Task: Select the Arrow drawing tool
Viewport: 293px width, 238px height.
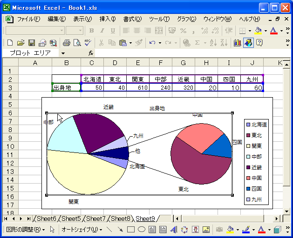Action: (x=120, y=230)
